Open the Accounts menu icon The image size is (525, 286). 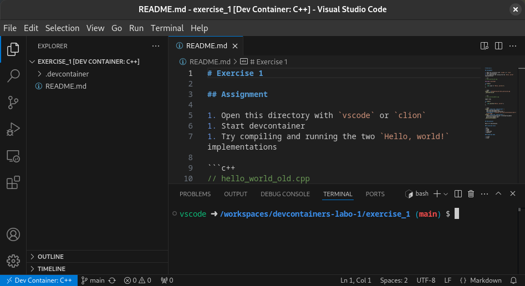(x=13, y=234)
